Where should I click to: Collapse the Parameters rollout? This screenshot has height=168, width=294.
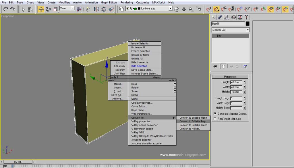click(230, 77)
